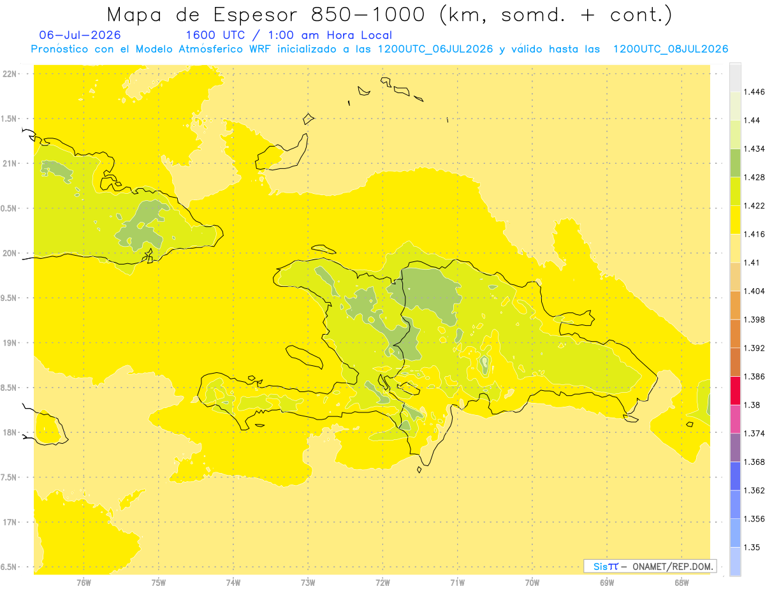765x591 pixels.
Task: Click the longitude label '70W'
Action: point(532,582)
